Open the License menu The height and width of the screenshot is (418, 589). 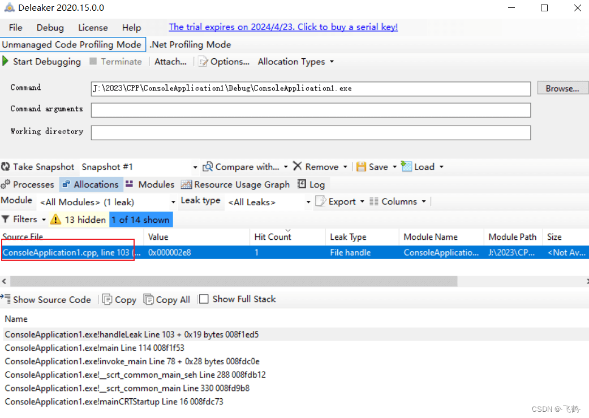(93, 27)
